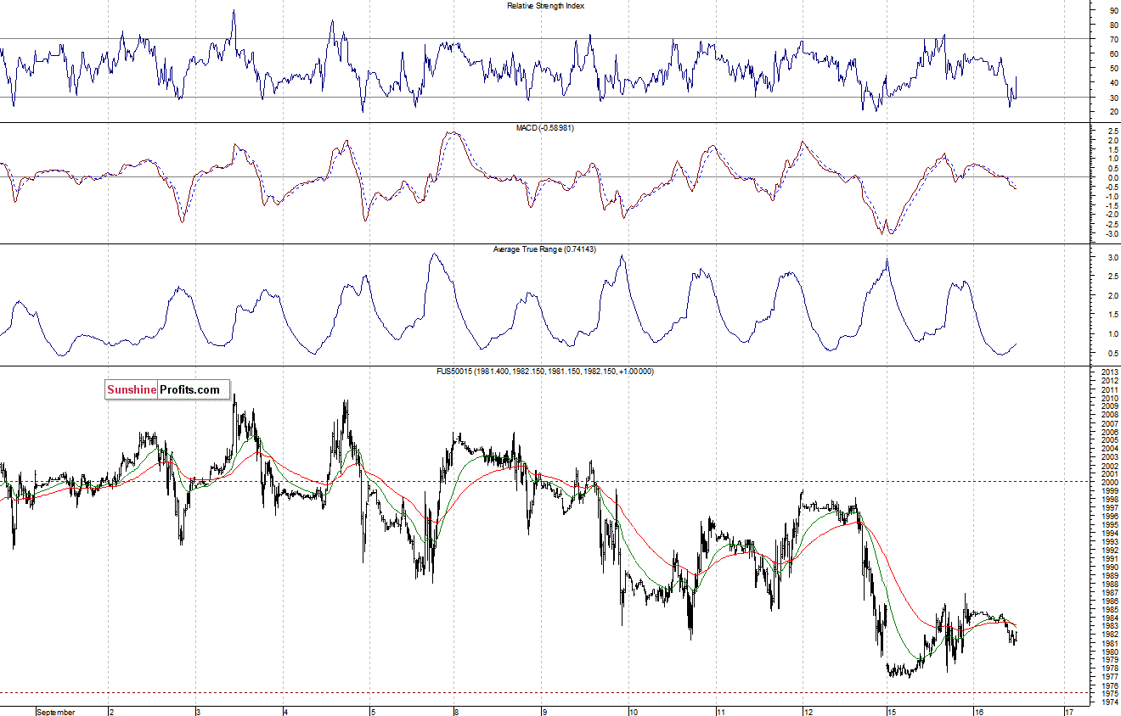Click the September label on the date axis

point(55,712)
